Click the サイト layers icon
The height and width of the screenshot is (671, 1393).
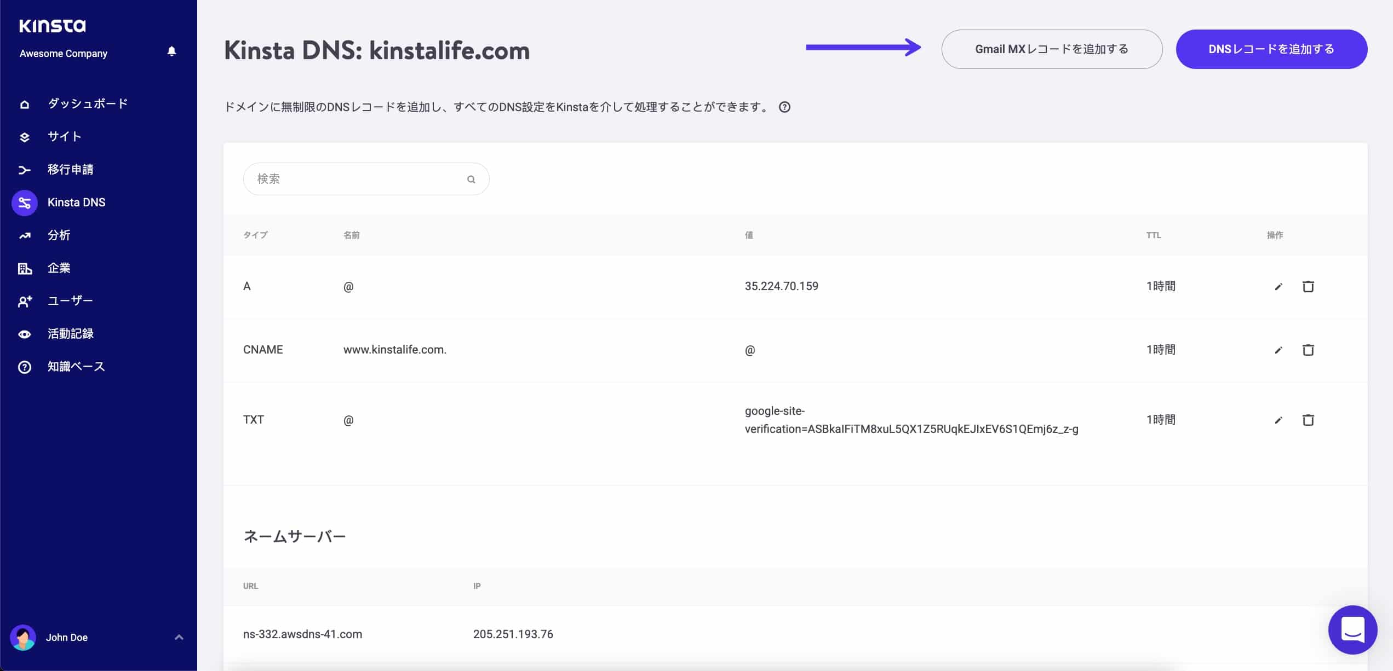pos(25,137)
